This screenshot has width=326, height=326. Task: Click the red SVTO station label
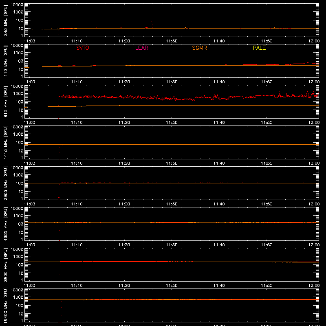click(83, 48)
